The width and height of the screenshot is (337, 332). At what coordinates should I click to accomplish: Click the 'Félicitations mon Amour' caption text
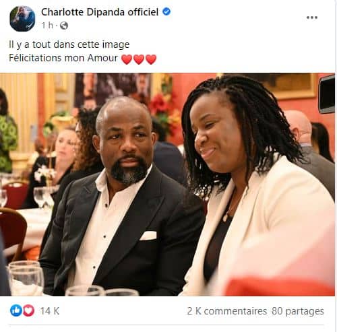(63, 58)
